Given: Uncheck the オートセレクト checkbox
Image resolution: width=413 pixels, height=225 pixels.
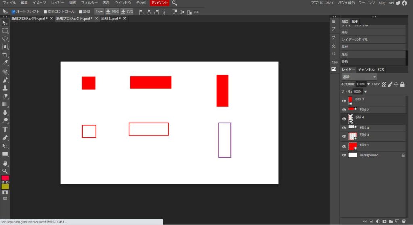Looking at the screenshot, I should pyautogui.click(x=13, y=12).
